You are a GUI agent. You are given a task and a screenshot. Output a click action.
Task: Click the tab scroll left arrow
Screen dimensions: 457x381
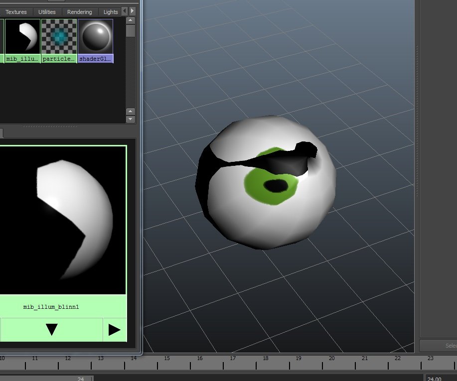coord(125,11)
